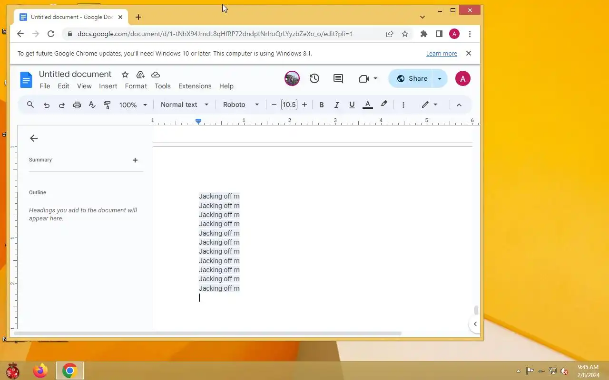609x380 pixels.
Task: Show all comments icon
Action: point(338,78)
